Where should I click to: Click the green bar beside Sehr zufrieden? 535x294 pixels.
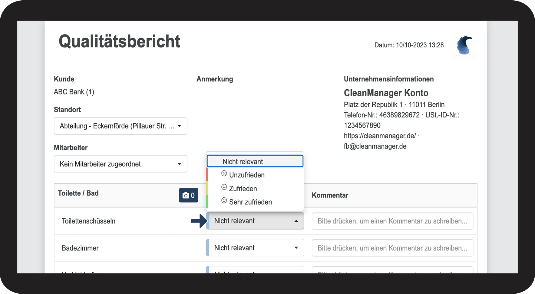[207, 202]
